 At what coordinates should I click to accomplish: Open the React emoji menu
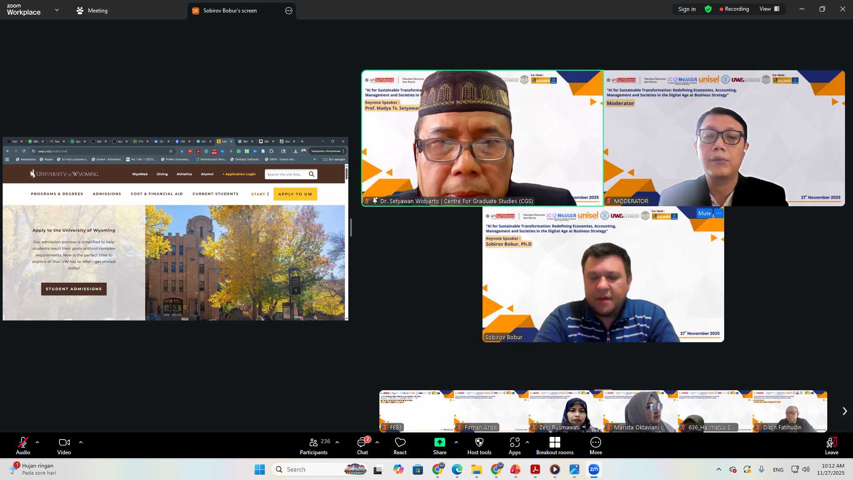coord(400,446)
